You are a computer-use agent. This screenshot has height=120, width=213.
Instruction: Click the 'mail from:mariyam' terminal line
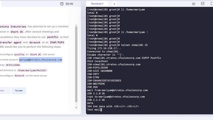tap(117, 90)
